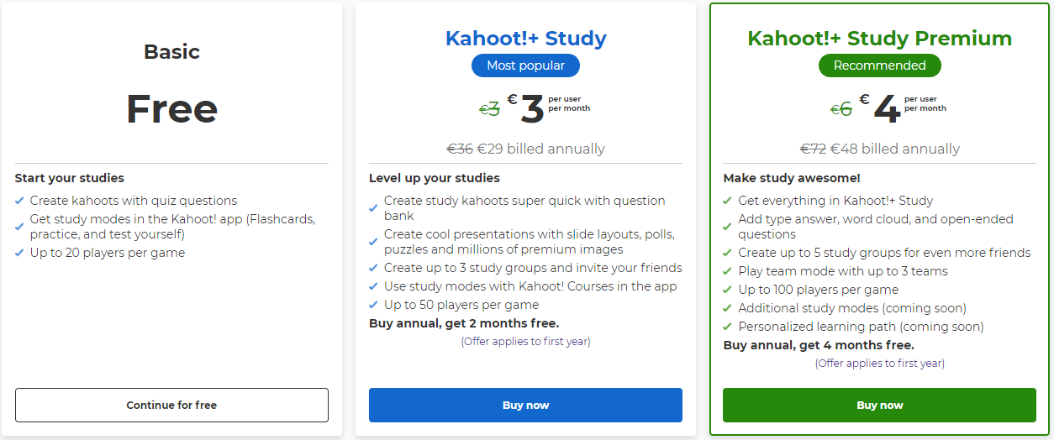Click checkmark beside Up to 20 players
Image resolution: width=1054 pixels, height=440 pixels.
click(19, 253)
